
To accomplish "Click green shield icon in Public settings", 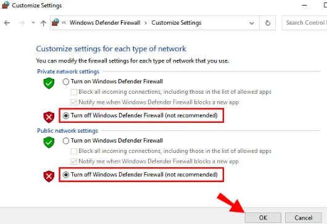I will (49, 143).
